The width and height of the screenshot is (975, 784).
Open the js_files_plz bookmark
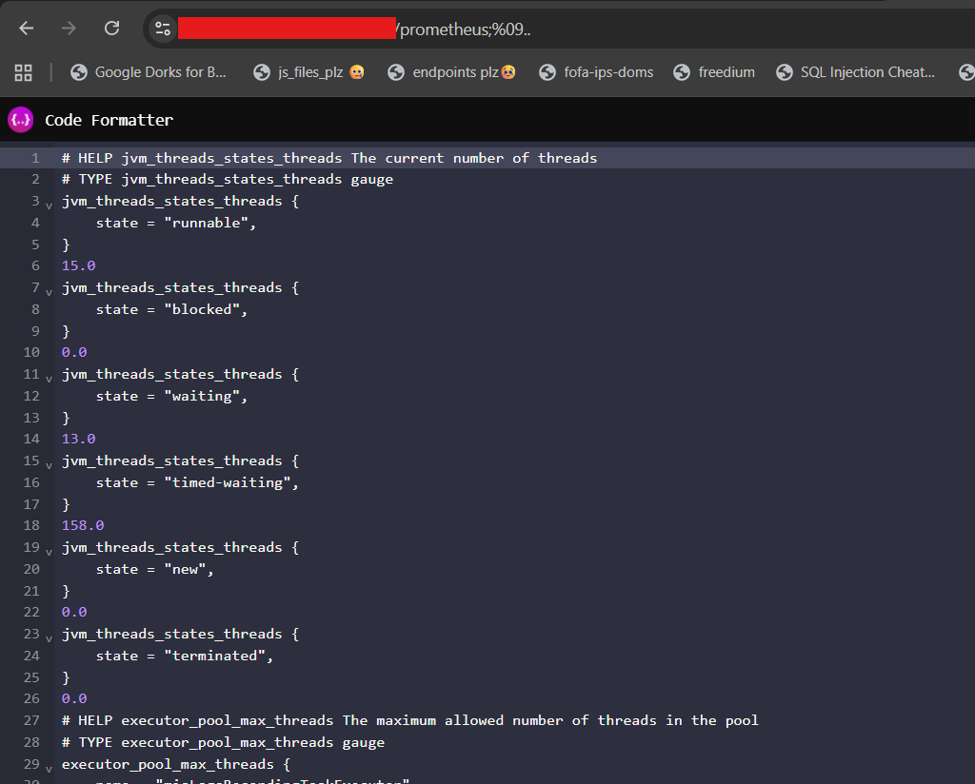[309, 72]
